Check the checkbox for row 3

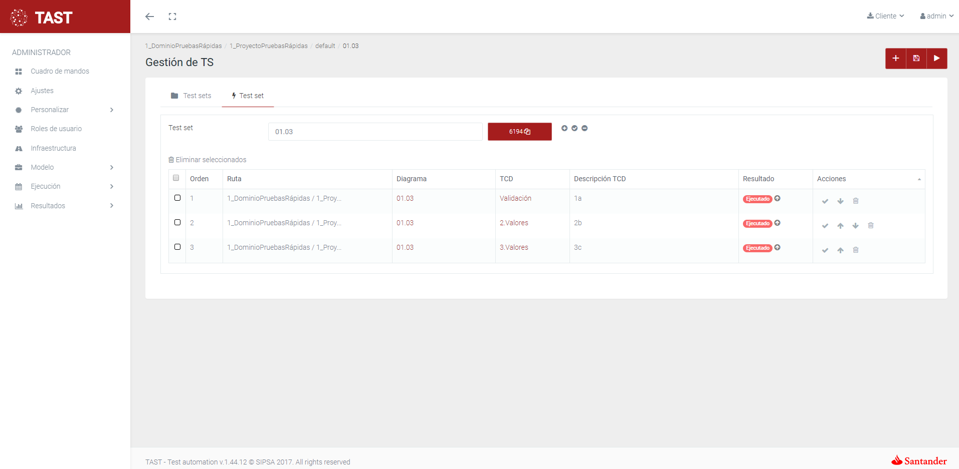(177, 247)
